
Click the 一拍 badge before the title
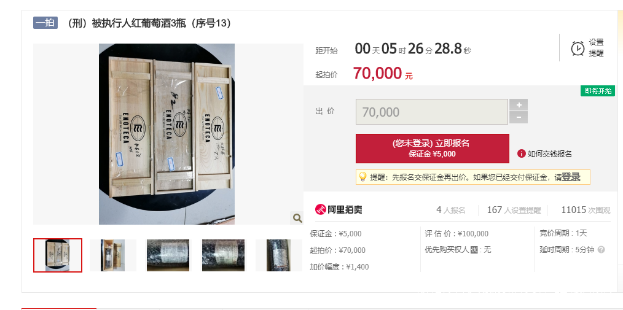tap(45, 23)
